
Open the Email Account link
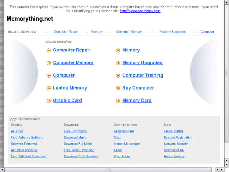(x=124, y=131)
